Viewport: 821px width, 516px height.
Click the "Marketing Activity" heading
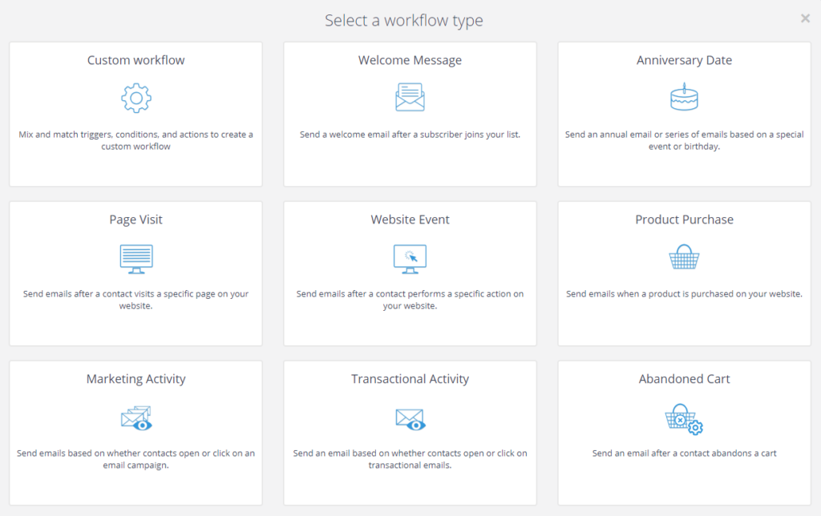pos(136,379)
